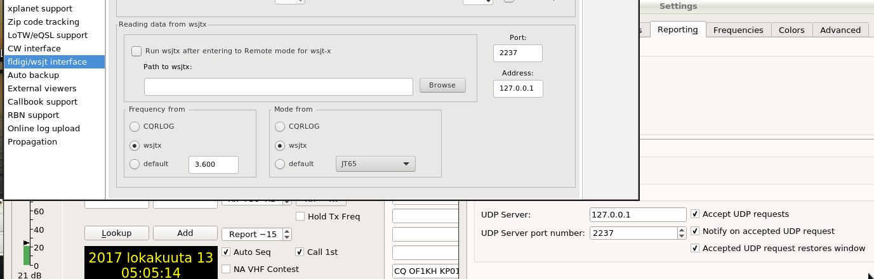The width and height of the screenshot is (874, 279).
Task: Select Auto backup in preferences list
Action: (33, 75)
